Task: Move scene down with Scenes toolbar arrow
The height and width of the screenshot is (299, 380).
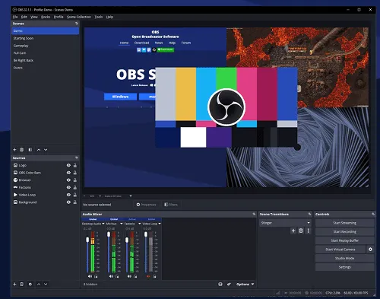Action: pyautogui.click(x=46, y=150)
